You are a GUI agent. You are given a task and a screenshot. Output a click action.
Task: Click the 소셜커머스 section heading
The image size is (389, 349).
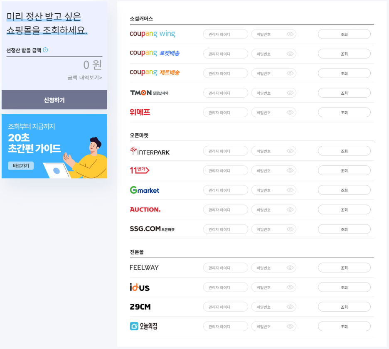pyautogui.click(x=141, y=19)
